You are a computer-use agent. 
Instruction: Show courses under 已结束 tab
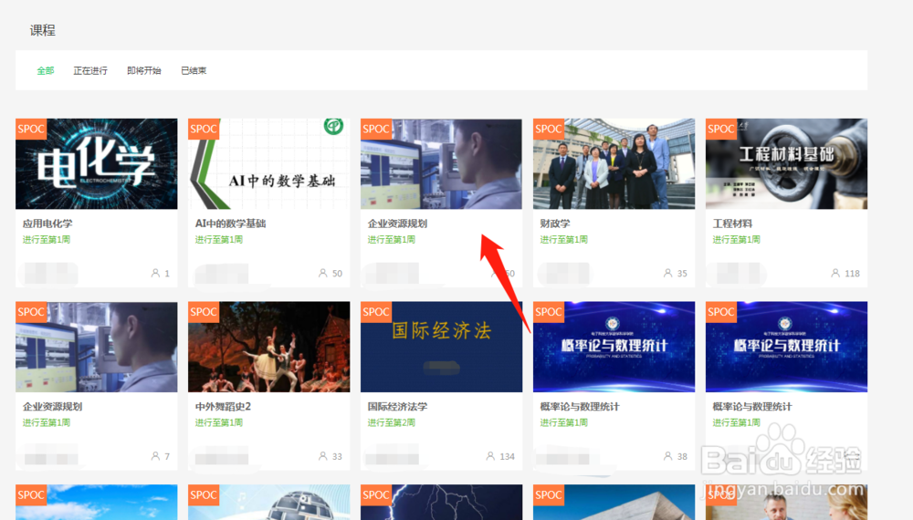click(194, 70)
